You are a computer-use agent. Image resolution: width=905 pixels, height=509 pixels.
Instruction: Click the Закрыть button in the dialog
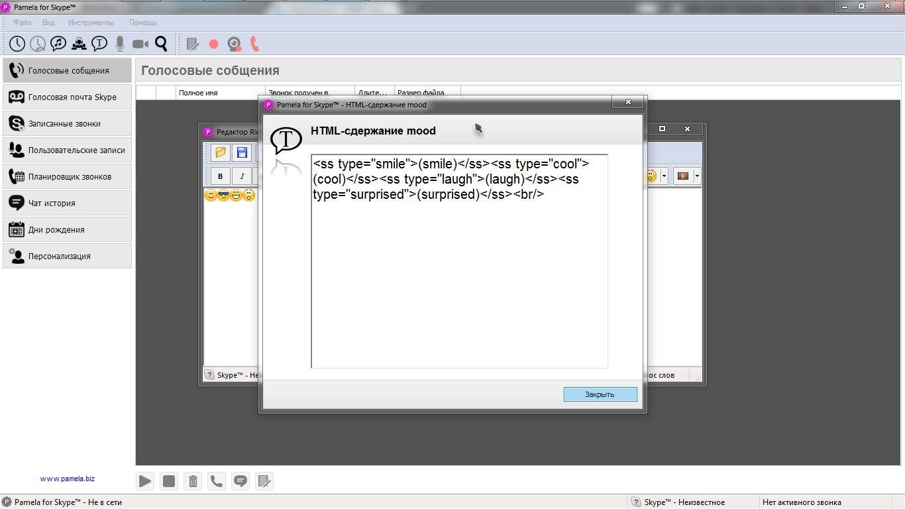600,394
